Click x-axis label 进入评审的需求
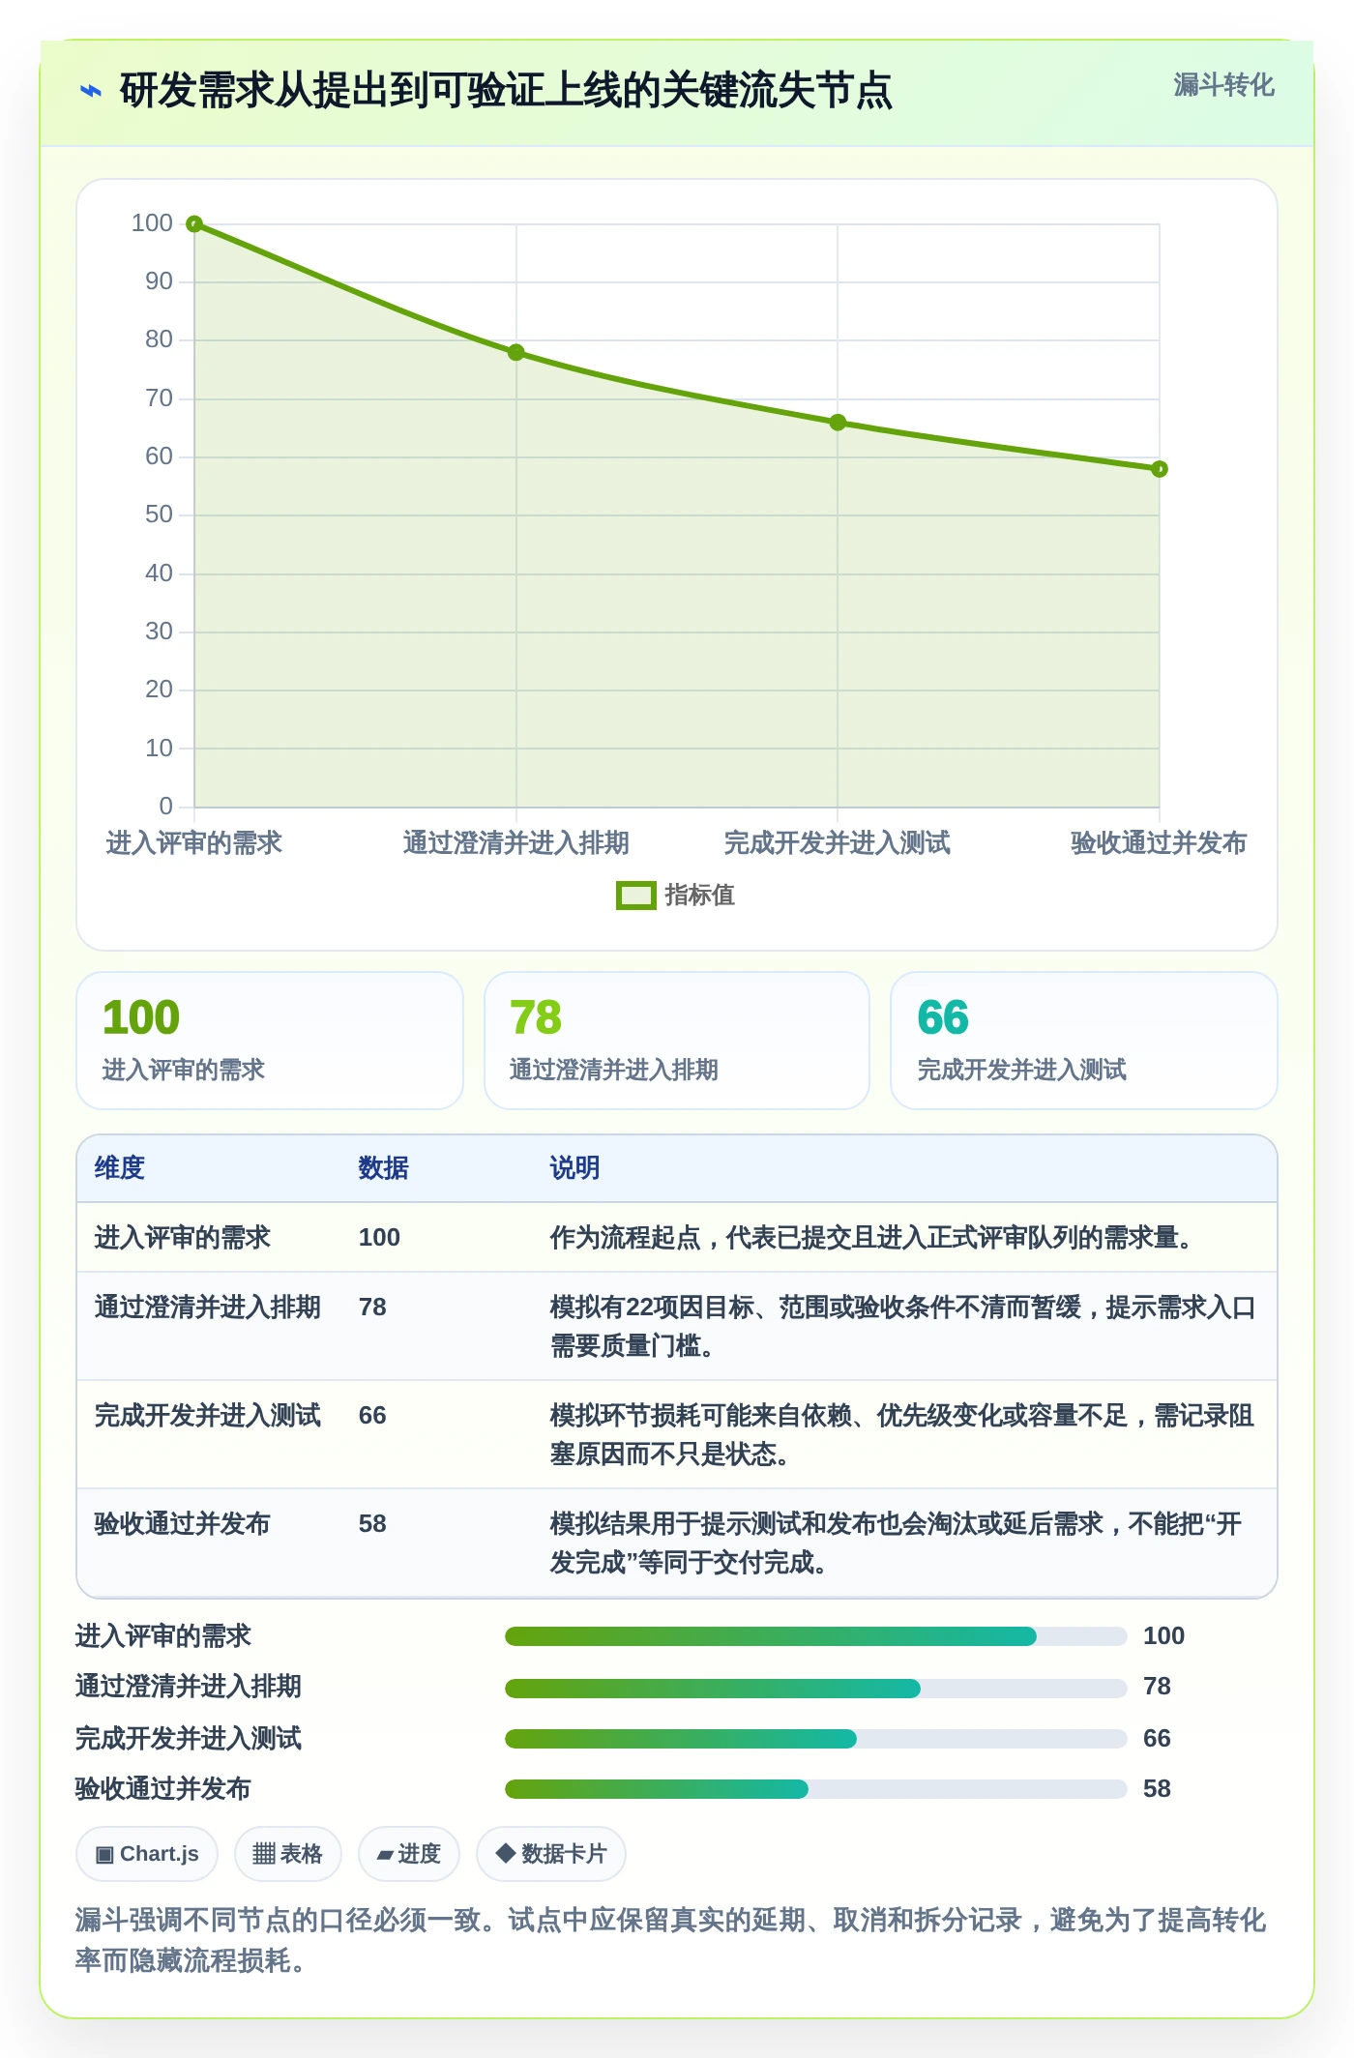Screen dimensions: 1354x2058 (194, 843)
